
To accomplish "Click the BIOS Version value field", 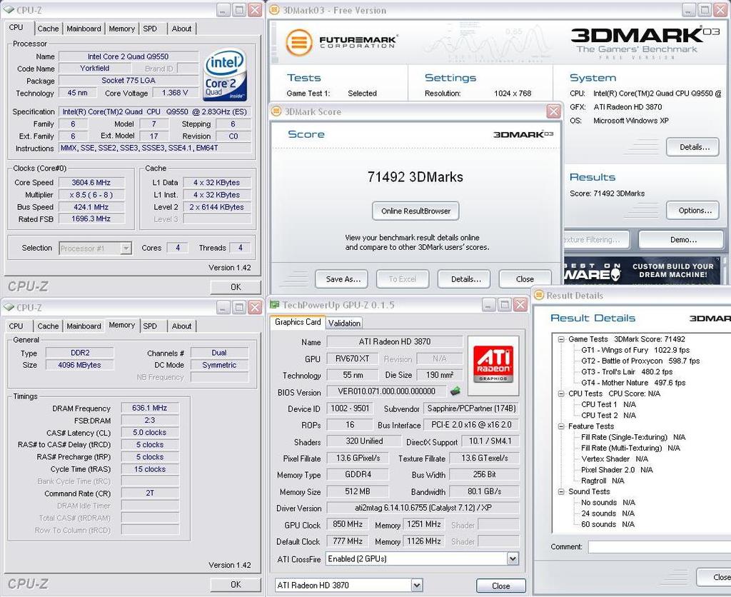I will coord(386,391).
